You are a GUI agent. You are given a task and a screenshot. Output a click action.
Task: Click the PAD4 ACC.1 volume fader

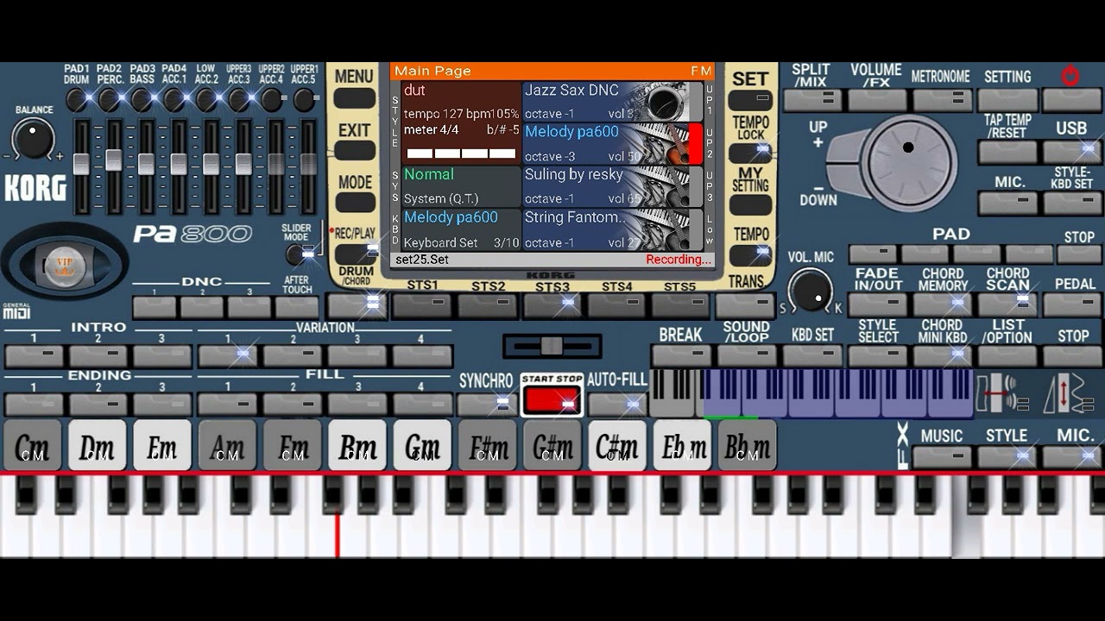click(x=179, y=166)
